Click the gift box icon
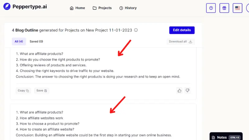249x140 pixels. (x=224, y=8)
